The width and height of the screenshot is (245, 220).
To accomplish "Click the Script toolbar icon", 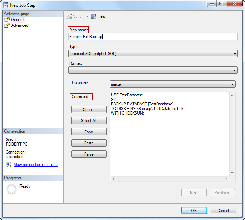I will click(69, 16).
